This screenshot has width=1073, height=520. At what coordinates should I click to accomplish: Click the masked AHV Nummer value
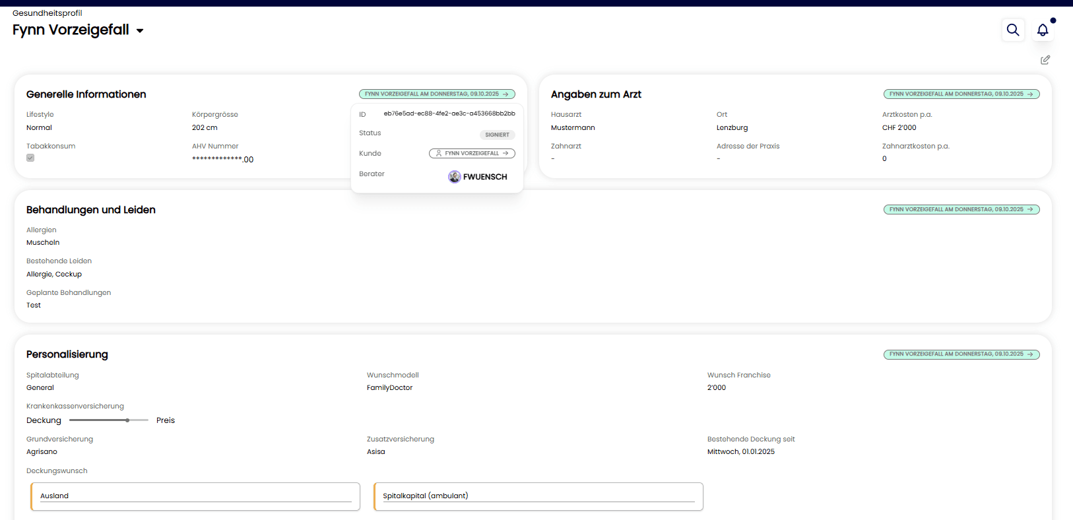[x=222, y=159]
